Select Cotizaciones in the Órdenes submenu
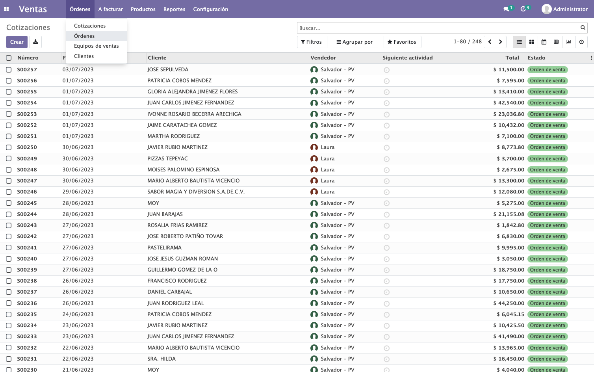 97,26
